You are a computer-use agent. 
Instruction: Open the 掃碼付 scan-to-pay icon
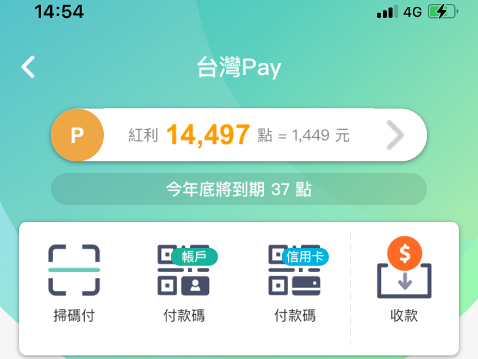(74, 270)
